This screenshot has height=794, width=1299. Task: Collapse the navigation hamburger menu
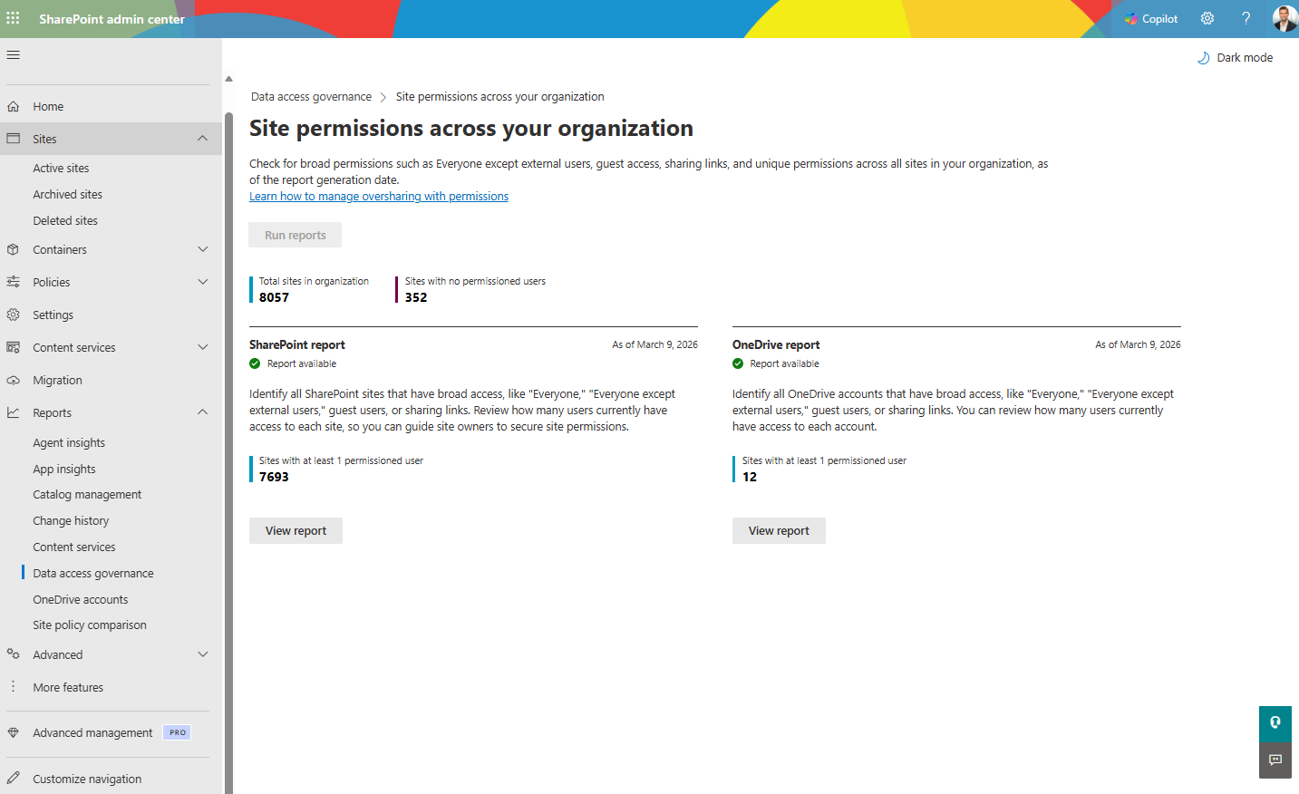(13, 55)
